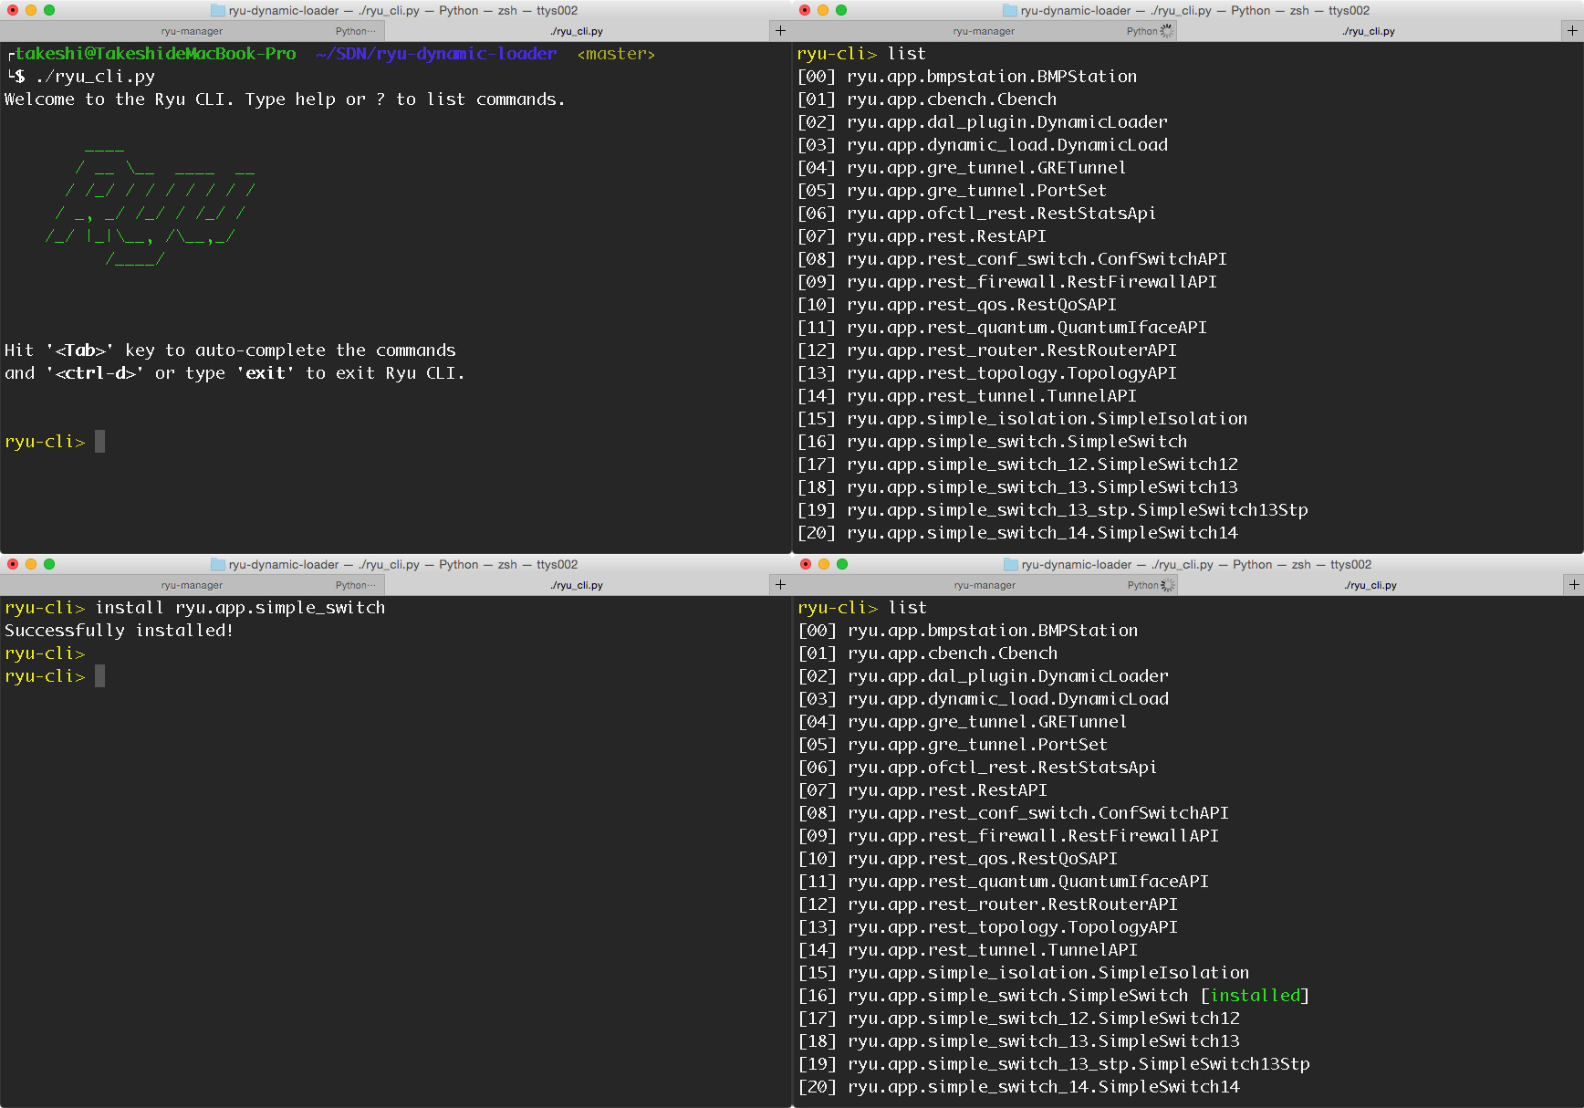
Task: Click the "Hit '<Tab>' key to auto-complete" line
Action: click(230, 350)
